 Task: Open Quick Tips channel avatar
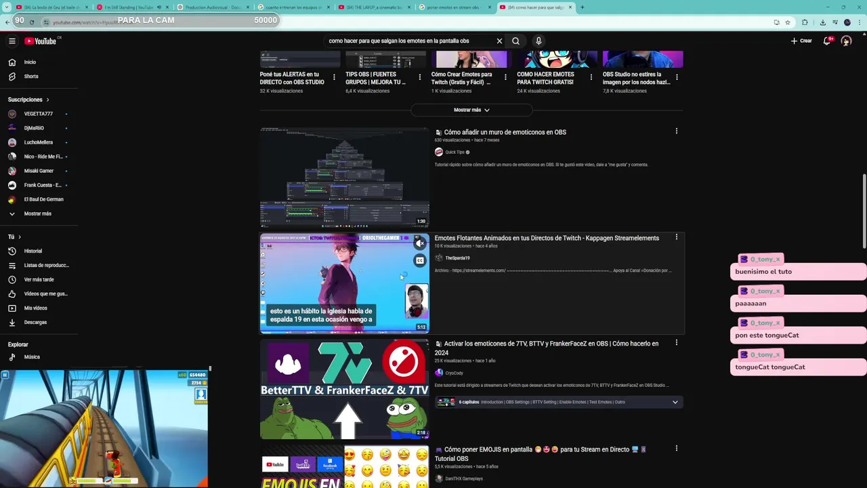tap(439, 152)
